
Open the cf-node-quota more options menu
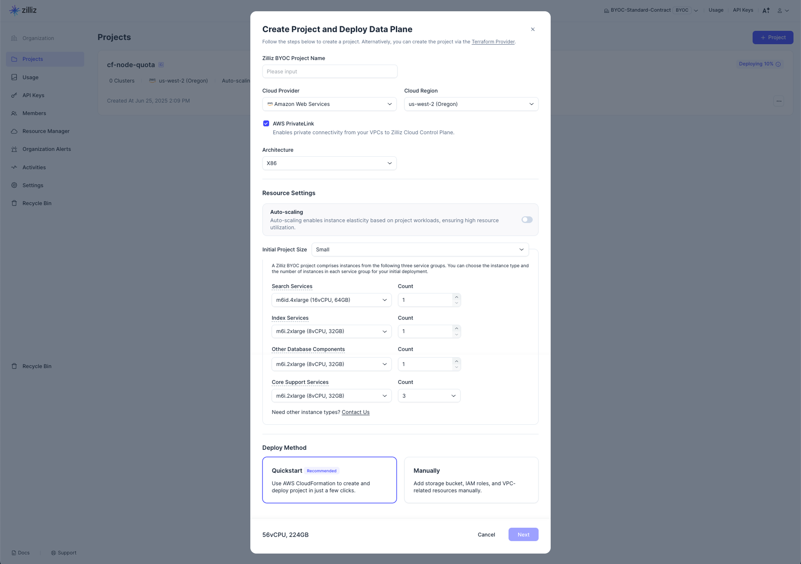pos(779,101)
